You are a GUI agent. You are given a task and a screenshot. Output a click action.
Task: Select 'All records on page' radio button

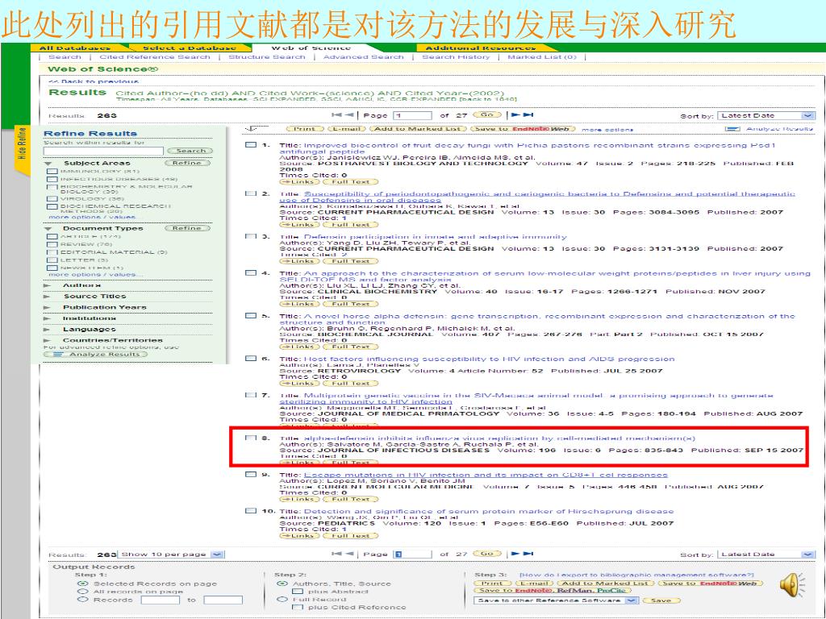[x=82, y=592]
